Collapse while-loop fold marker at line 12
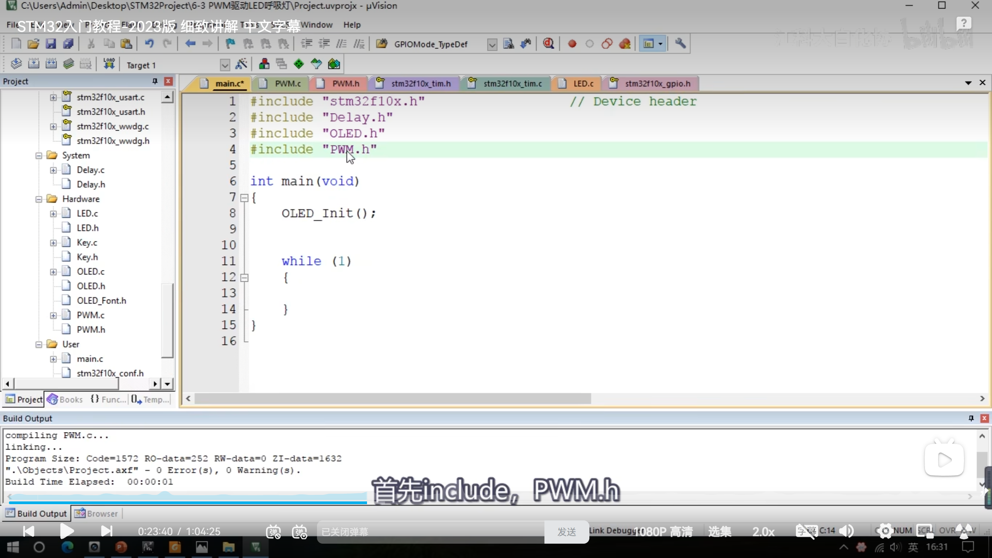Screen dimensions: 992x558 tap(244, 277)
